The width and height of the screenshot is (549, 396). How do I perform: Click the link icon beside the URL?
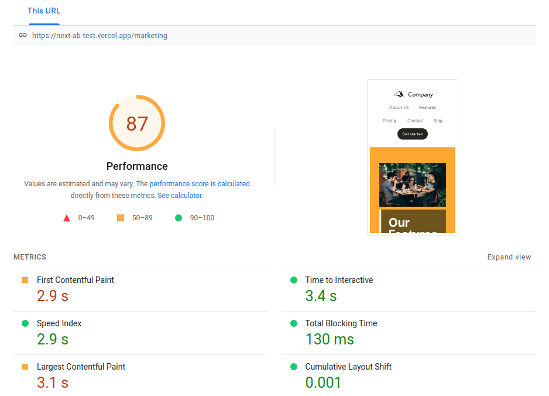[x=23, y=35]
